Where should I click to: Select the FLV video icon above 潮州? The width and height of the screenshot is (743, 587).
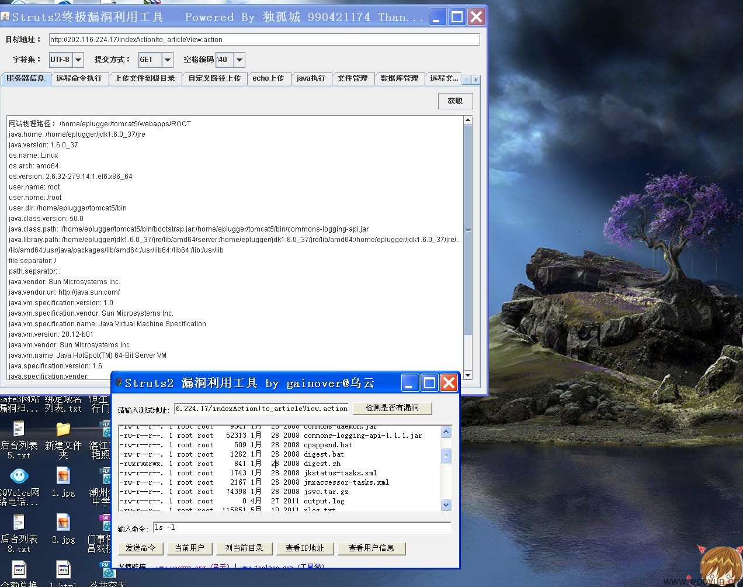click(106, 476)
